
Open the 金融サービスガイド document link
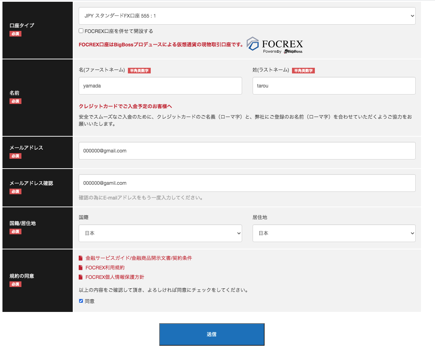[139, 258]
